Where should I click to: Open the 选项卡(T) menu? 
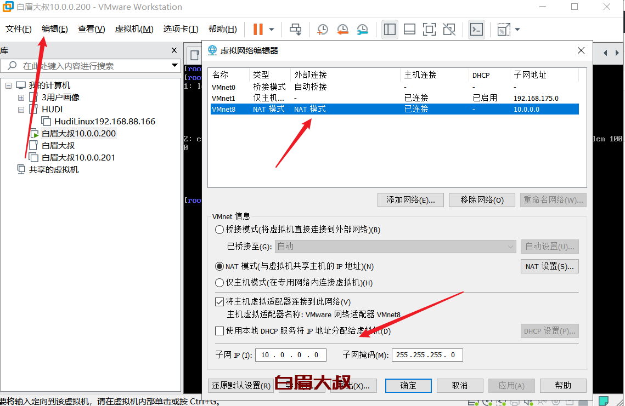pyautogui.click(x=181, y=29)
